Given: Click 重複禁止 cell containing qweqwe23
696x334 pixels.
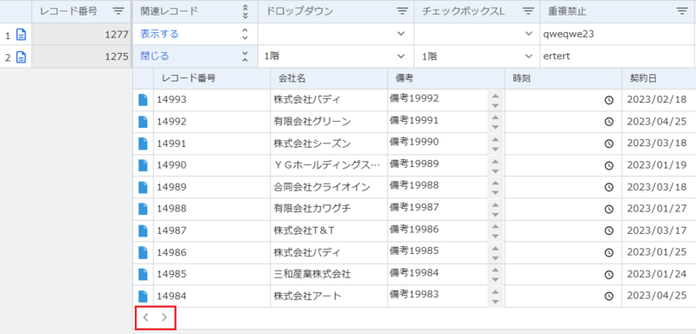Looking at the screenshot, I should 617,34.
